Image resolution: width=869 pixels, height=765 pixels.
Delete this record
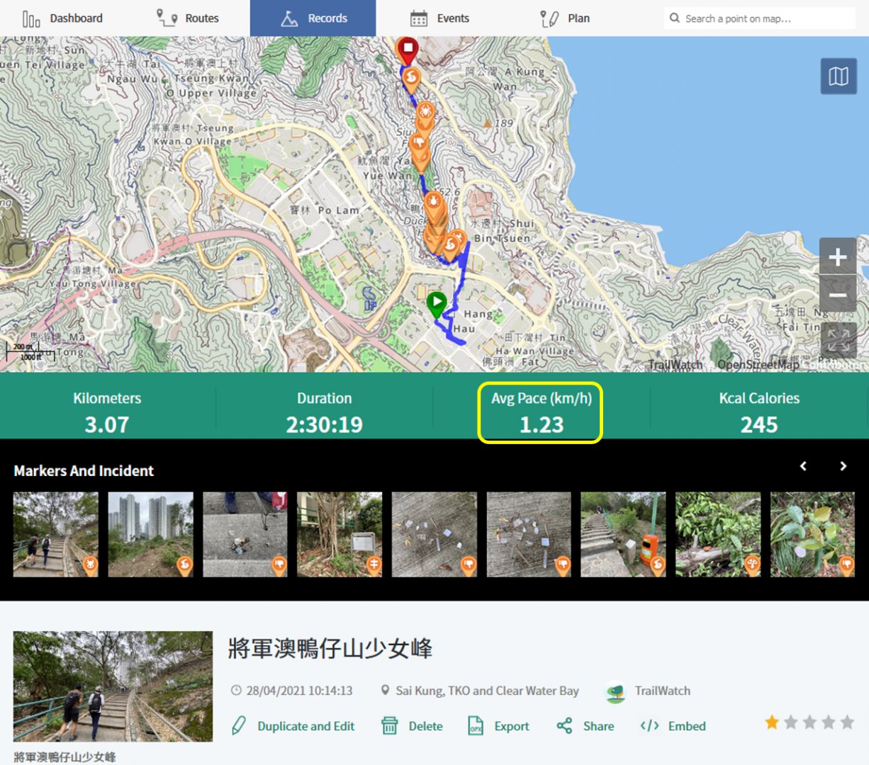(x=412, y=726)
